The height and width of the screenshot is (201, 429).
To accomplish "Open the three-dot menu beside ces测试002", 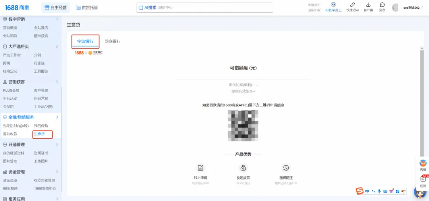I will (x=422, y=8).
